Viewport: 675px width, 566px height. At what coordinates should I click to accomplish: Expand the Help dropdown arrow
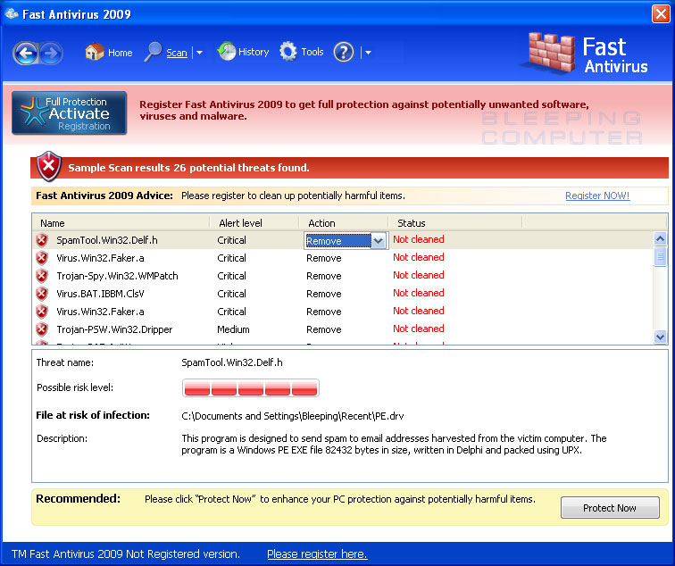click(x=368, y=53)
